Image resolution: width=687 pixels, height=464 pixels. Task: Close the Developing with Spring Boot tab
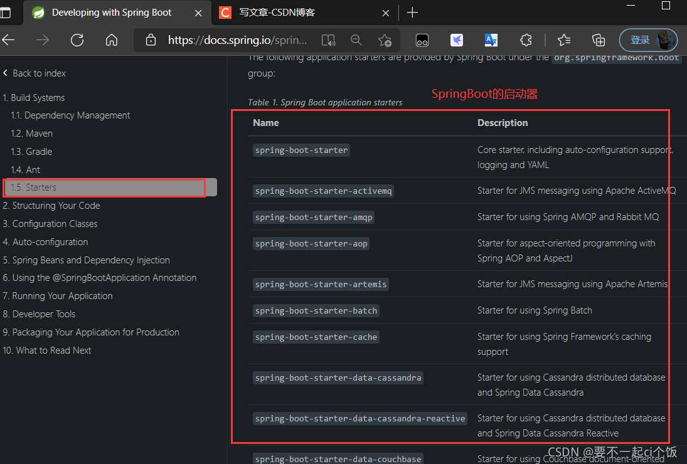[x=198, y=13]
